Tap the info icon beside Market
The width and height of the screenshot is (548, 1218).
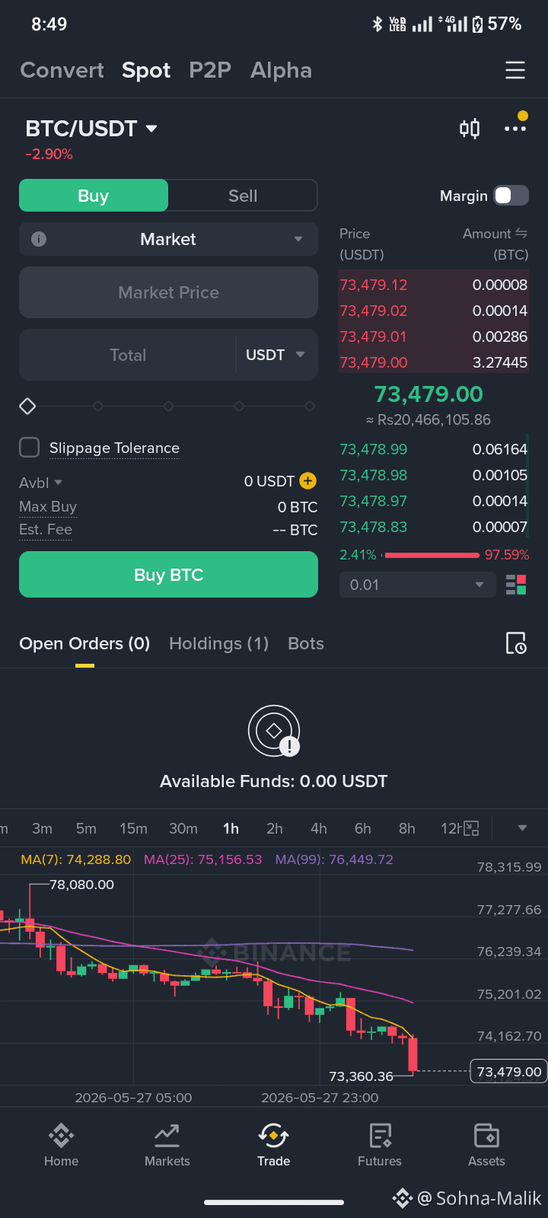point(39,239)
